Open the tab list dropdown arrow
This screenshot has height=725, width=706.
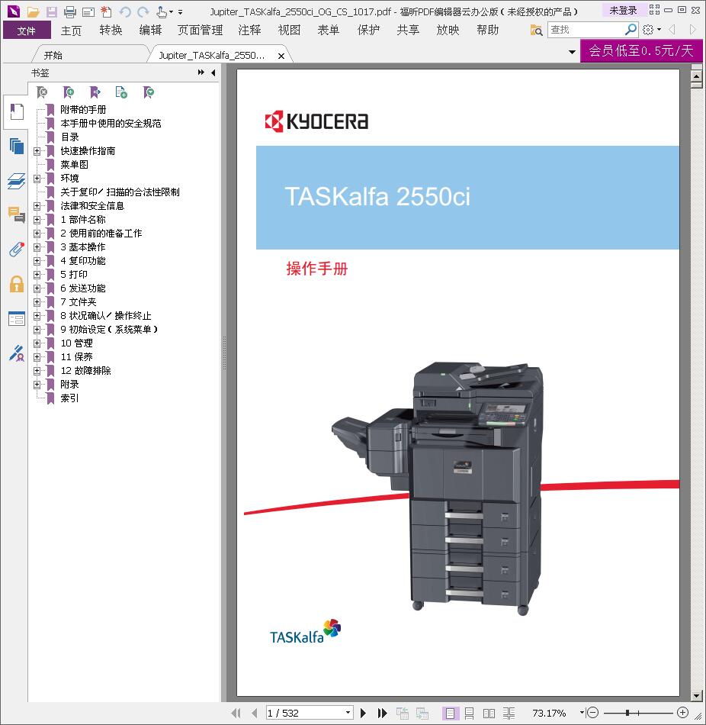click(x=572, y=52)
